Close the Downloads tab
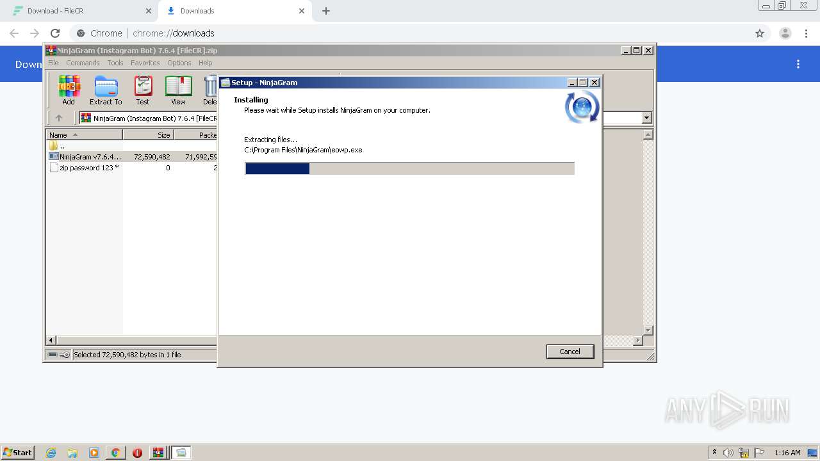The width and height of the screenshot is (820, 461). [301, 11]
